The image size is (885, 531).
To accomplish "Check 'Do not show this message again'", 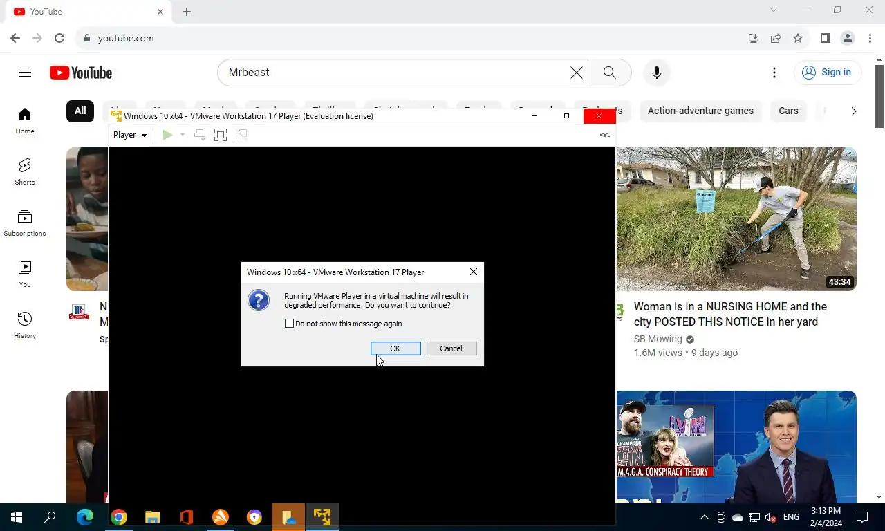I will [289, 324].
